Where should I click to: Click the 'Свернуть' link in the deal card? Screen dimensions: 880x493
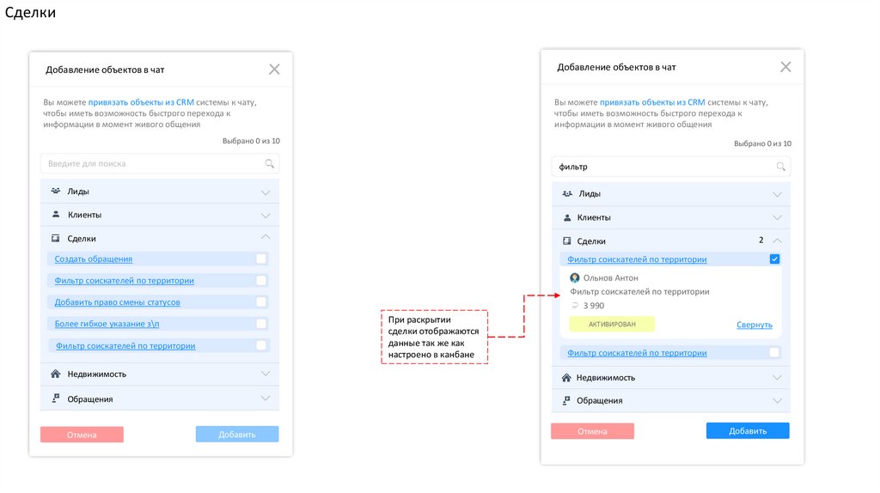[x=754, y=325]
